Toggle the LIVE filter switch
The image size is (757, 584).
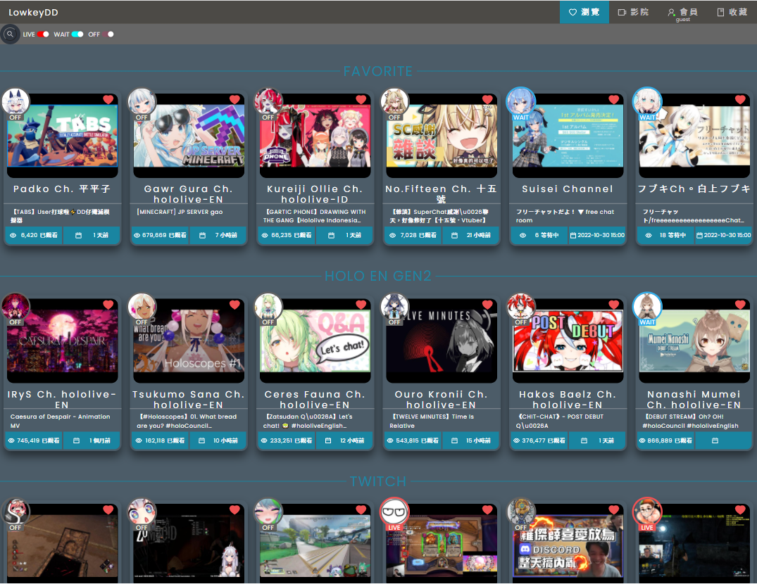[x=43, y=34]
